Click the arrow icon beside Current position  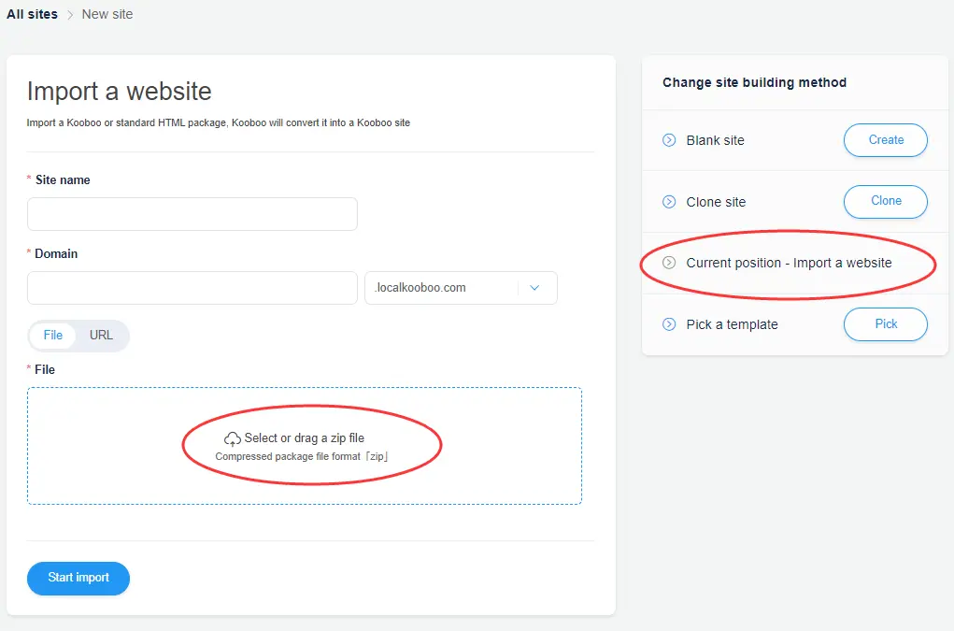(669, 263)
